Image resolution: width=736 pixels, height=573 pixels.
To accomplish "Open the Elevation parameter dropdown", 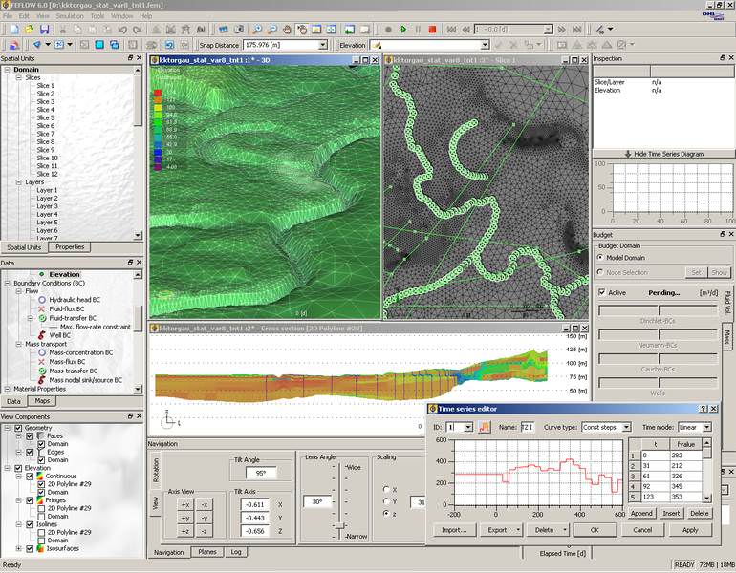I will pyautogui.click(x=486, y=45).
